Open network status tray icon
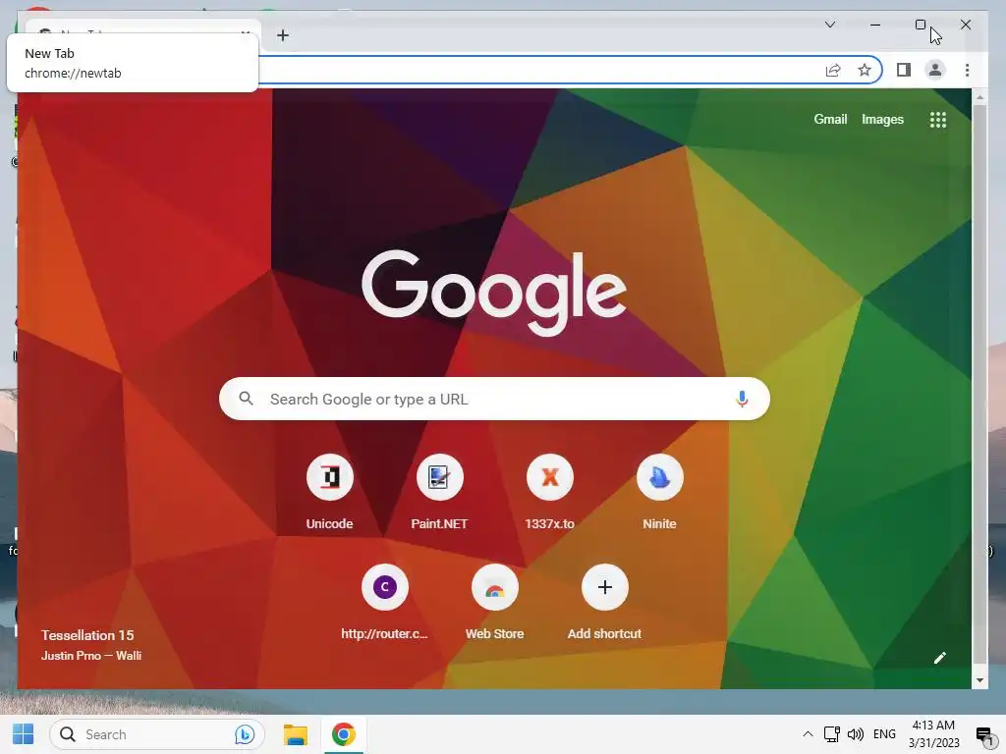The image size is (1006, 754). tap(832, 734)
